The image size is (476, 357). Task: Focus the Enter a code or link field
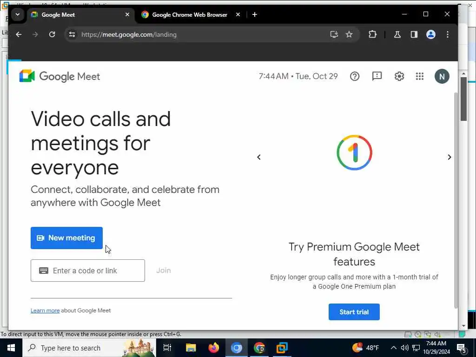[88, 271]
